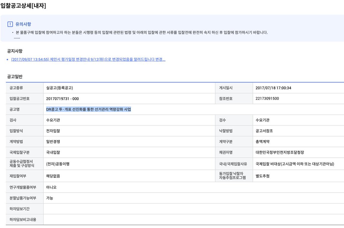Click the 입찰공고번호 label cell
Screen dimensions: 344x228
pos(25,98)
